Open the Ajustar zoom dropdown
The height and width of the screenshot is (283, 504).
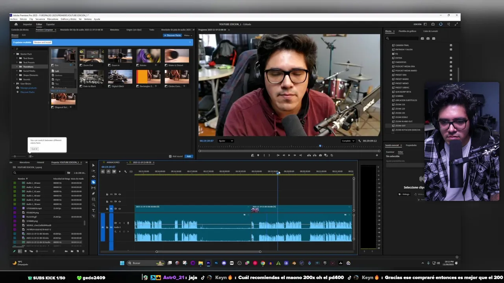click(x=226, y=141)
